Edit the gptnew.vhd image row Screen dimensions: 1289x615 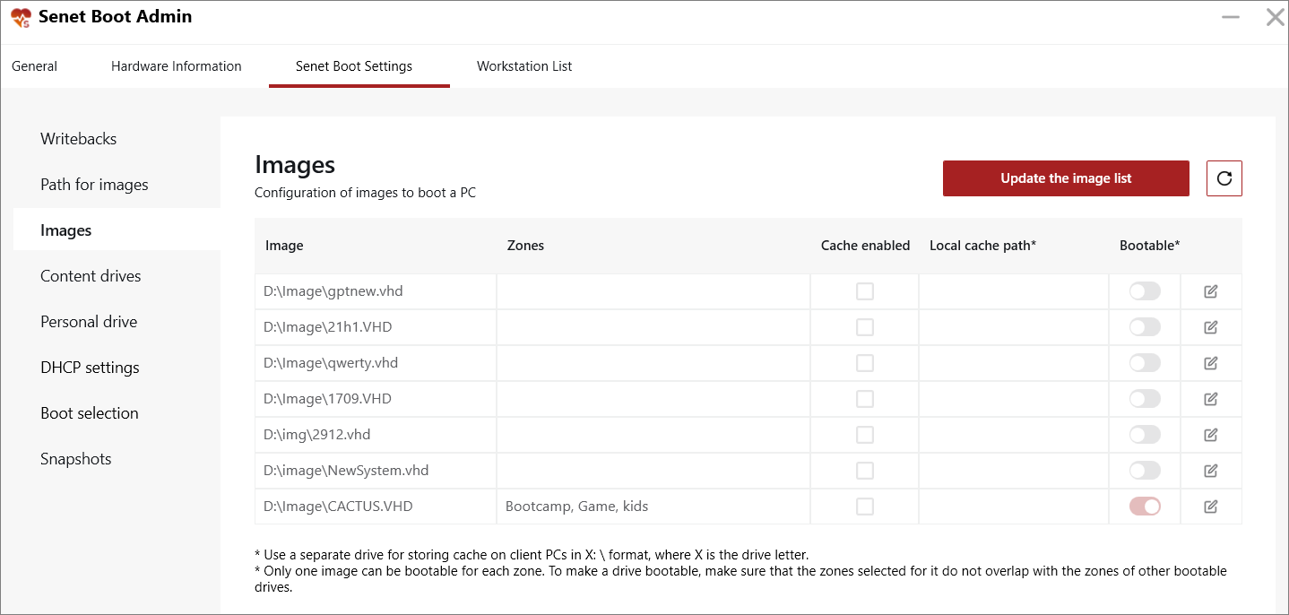(x=1211, y=291)
